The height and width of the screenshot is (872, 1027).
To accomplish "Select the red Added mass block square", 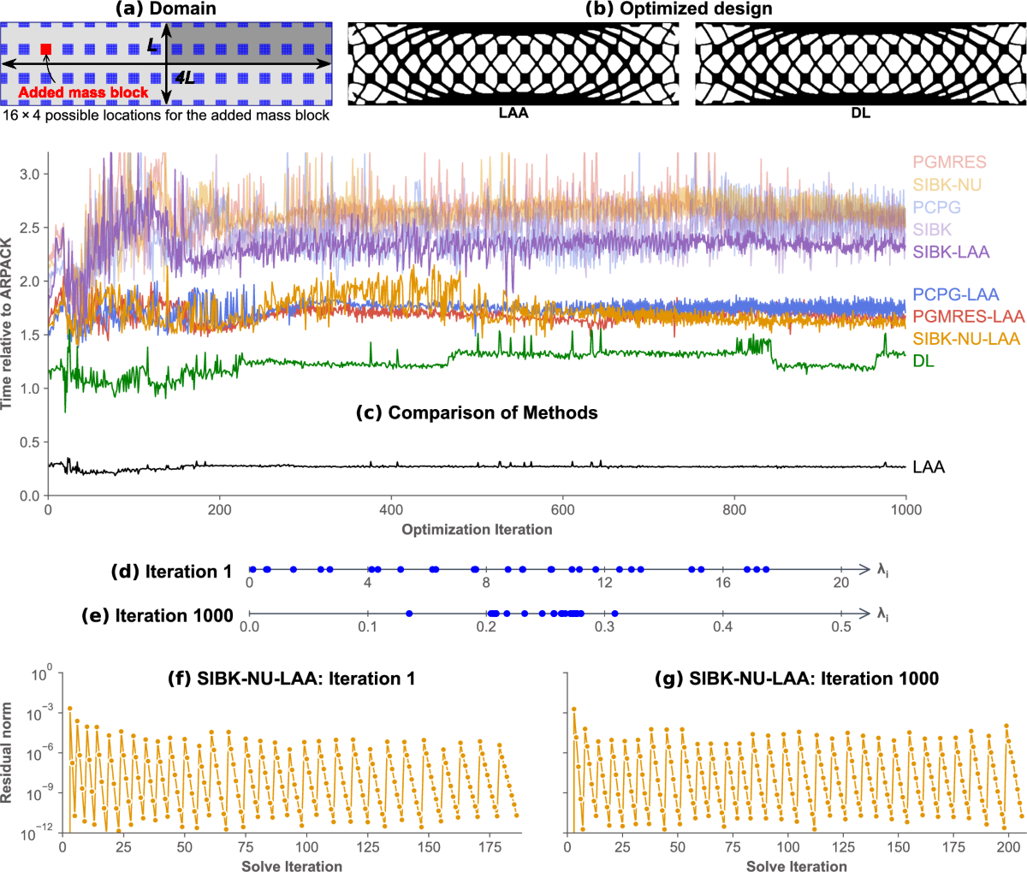I will 45,49.
